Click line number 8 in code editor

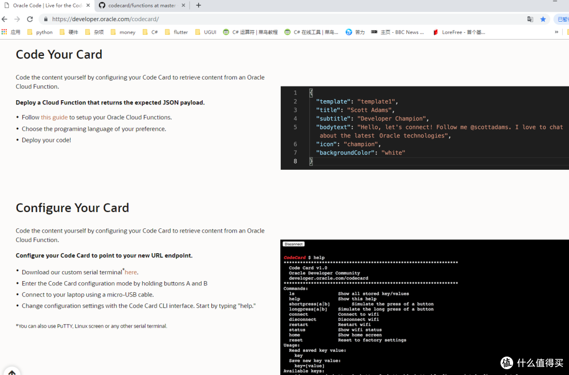click(x=295, y=161)
